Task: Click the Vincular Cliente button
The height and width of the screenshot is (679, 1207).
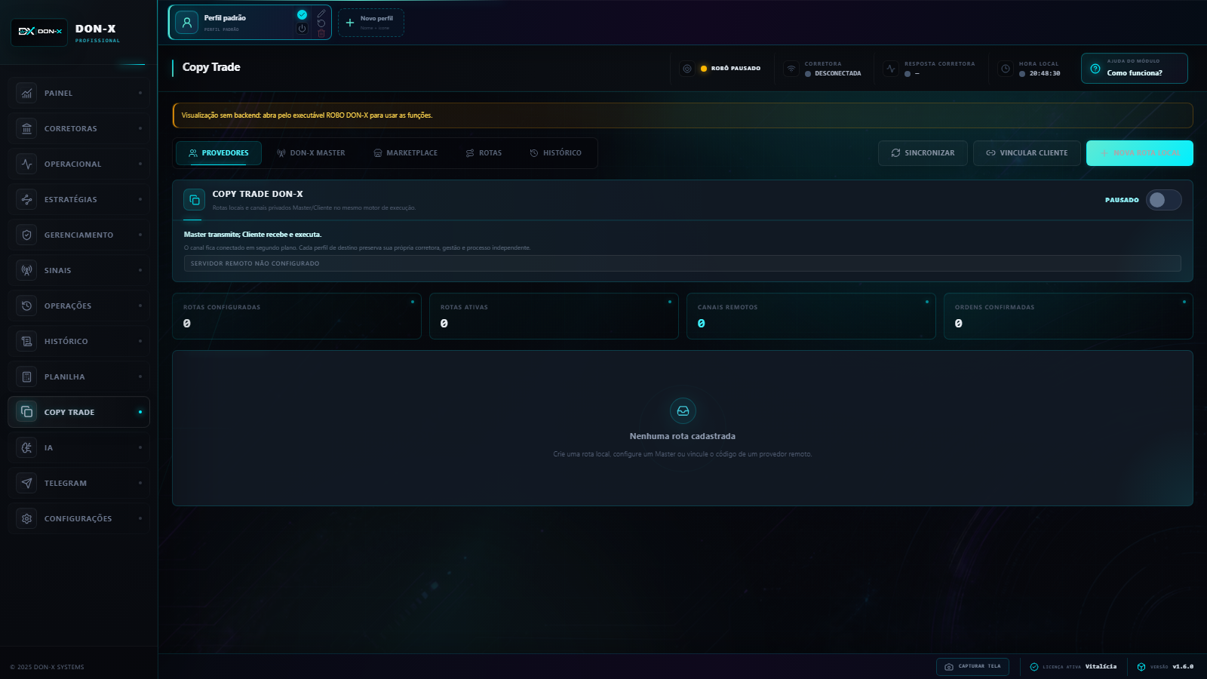Action: (x=1027, y=153)
